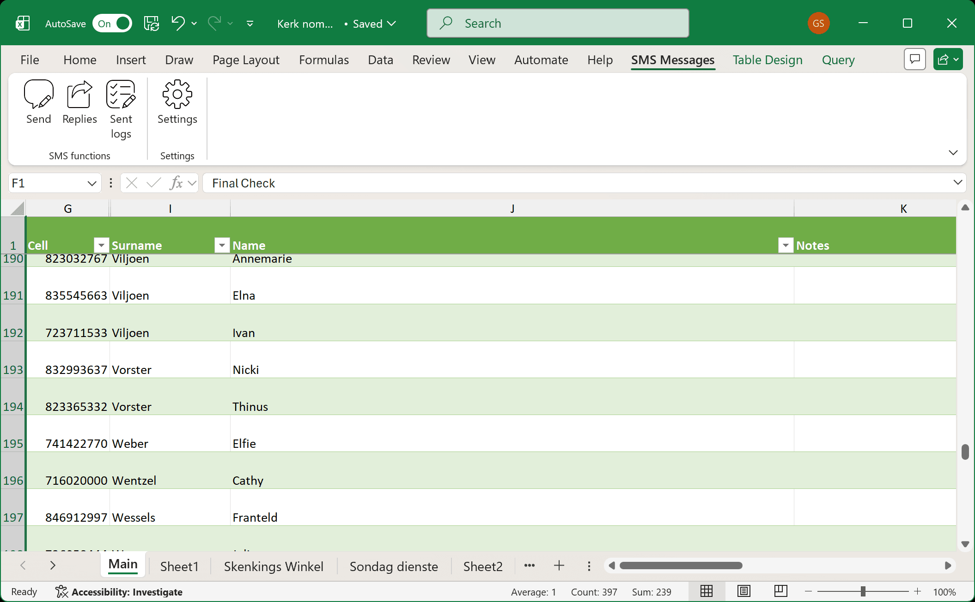
Task: Click the Excel app icon in title bar
Action: pos(22,23)
